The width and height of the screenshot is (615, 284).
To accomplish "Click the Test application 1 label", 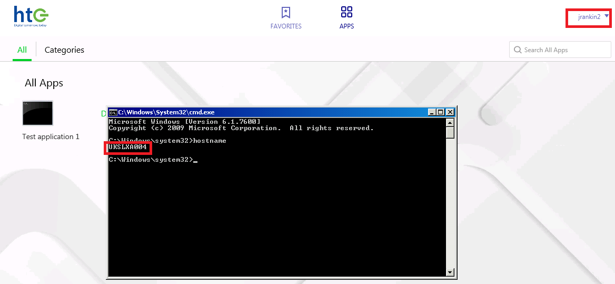I will click(x=51, y=136).
